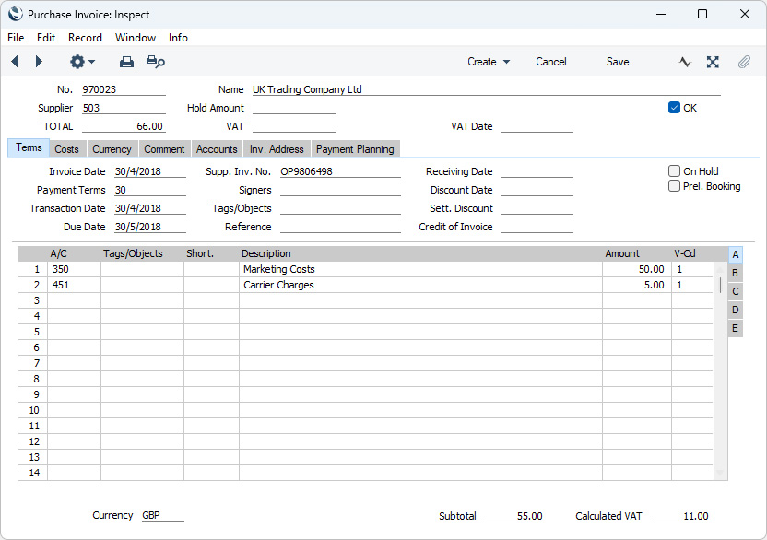Click the Cancel button
767x540 pixels.
(550, 62)
